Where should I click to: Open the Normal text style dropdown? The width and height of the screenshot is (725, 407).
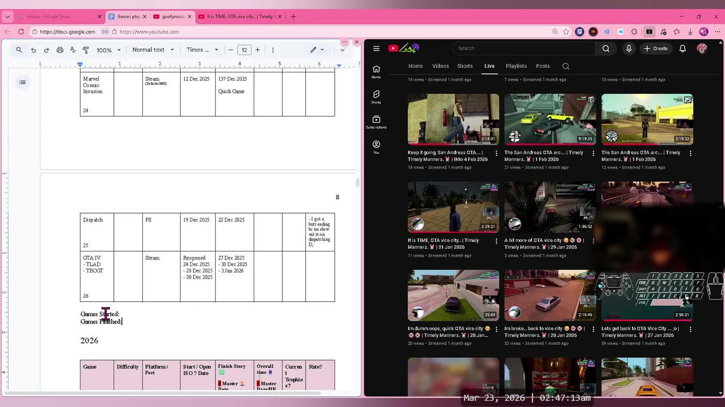click(152, 50)
